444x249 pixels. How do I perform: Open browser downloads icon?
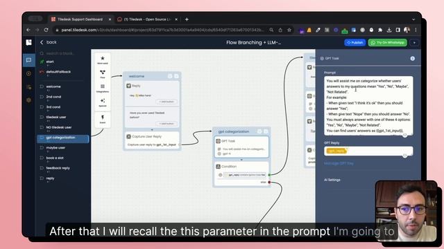click(389, 30)
